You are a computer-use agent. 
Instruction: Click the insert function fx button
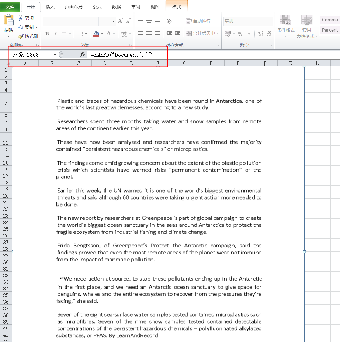83,54
